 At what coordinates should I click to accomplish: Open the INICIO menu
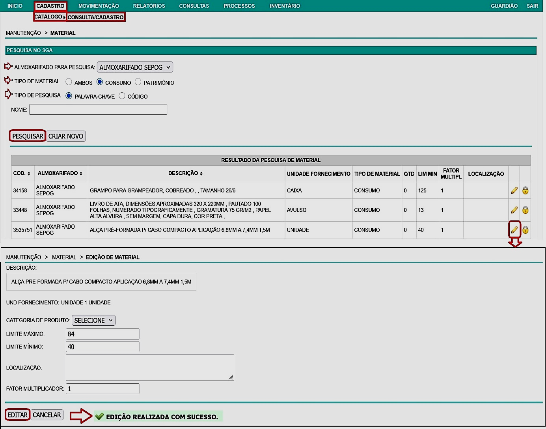(15, 6)
